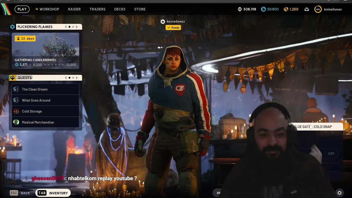Click the AmineGomez profile name at top right
The image size is (352, 198).
(x=333, y=9)
